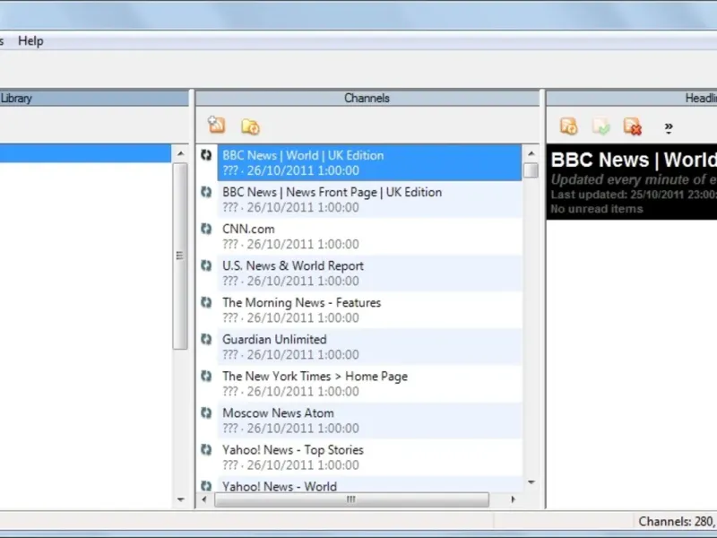
Task: Select The New York Times > Home Page channel
Action: click(x=315, y=377)
